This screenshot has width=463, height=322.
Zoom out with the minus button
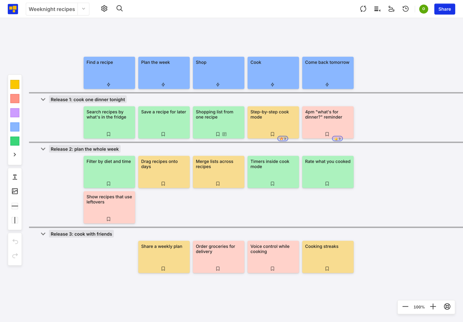point(405,307)
